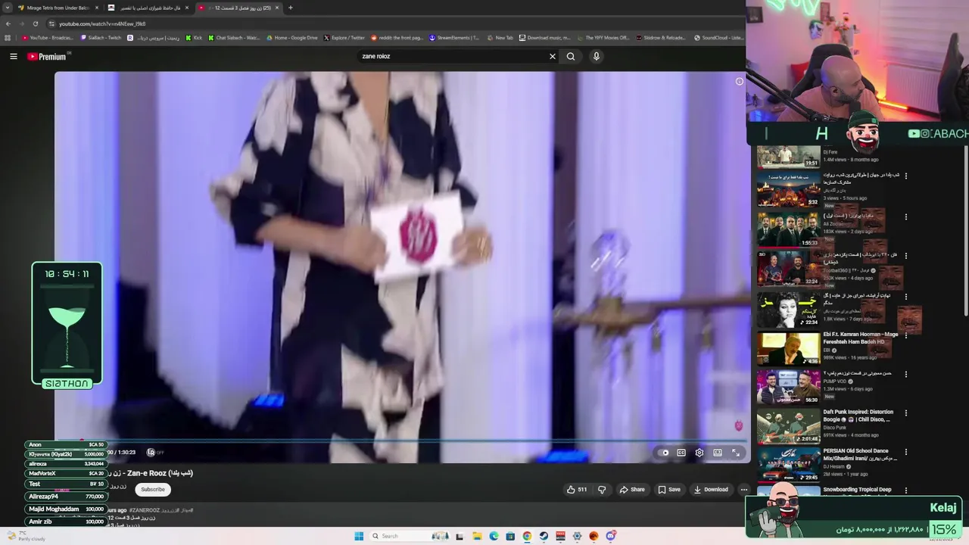This screenshot has height=545, width=969.
Task: Open File Explorer from the taskbar
Action: [x=477, y=536]
